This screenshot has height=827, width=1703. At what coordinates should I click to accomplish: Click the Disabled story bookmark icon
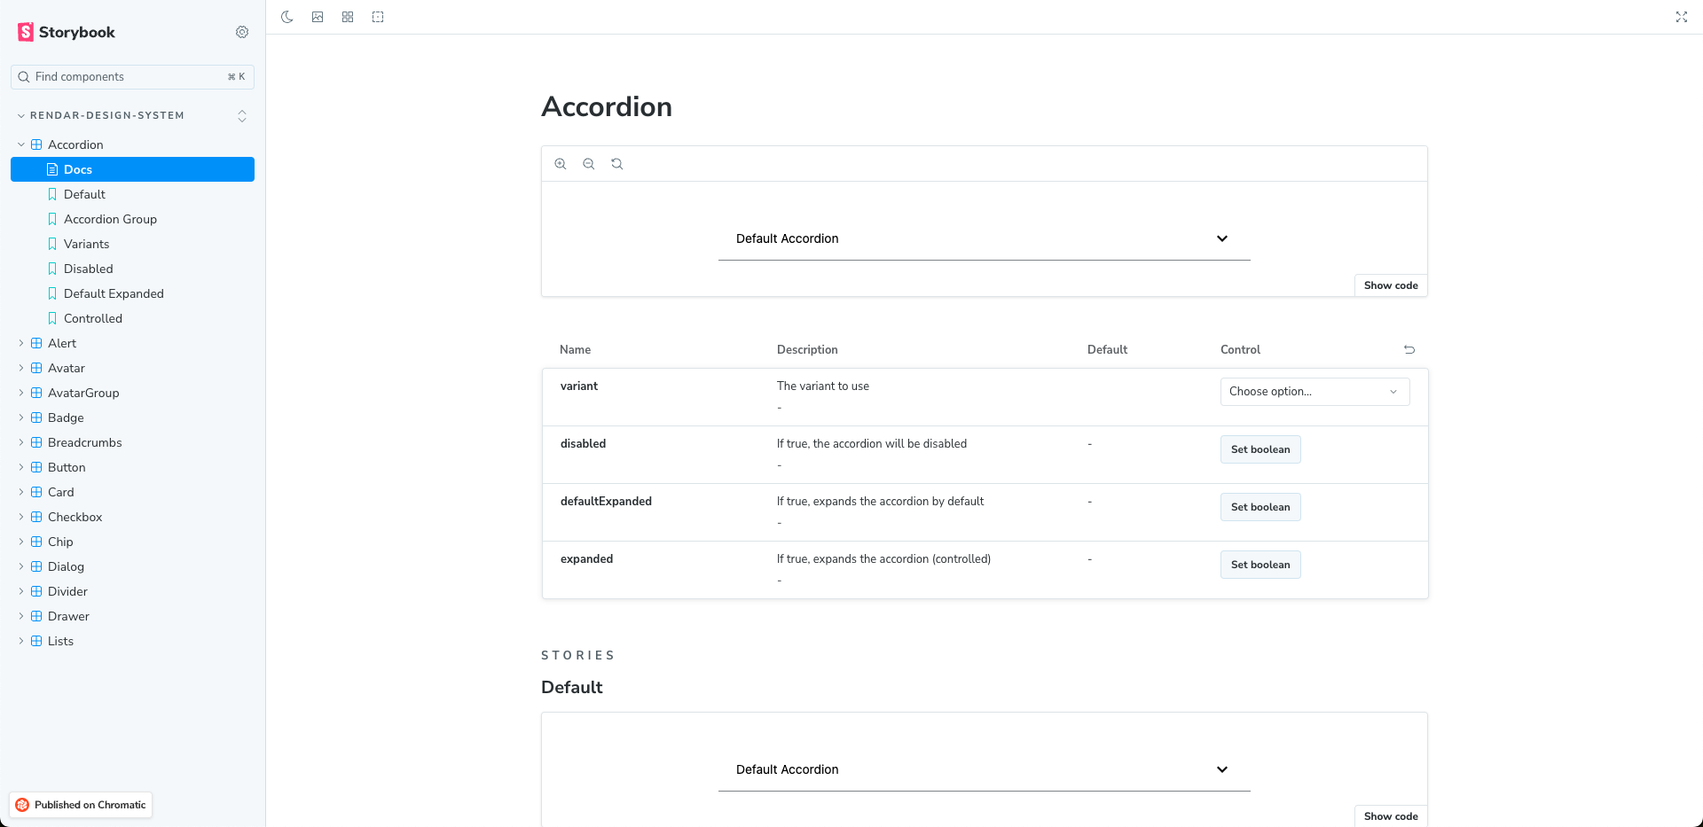(52, 269)
